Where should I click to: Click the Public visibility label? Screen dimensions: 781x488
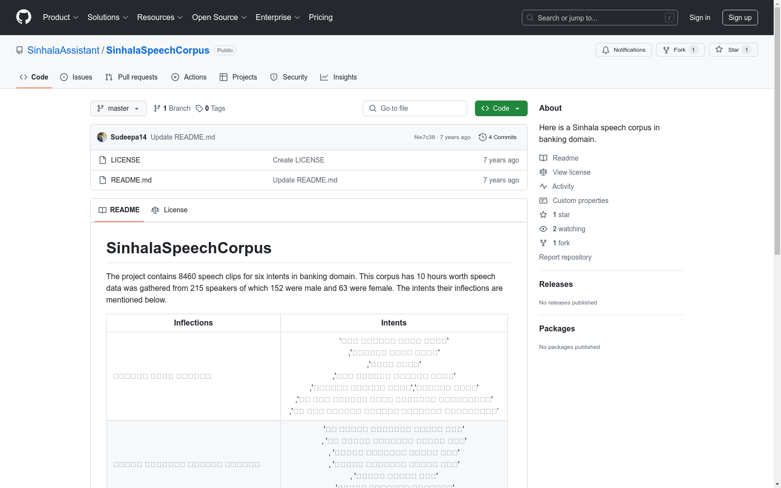(x=225, y=50)
